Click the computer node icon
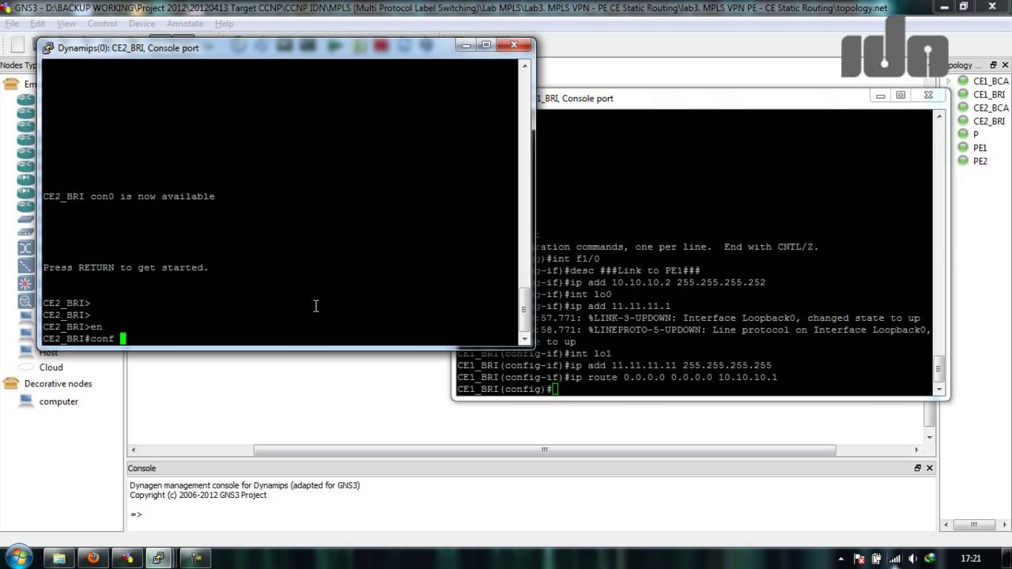1012x569 pixels. coord(27,401)
